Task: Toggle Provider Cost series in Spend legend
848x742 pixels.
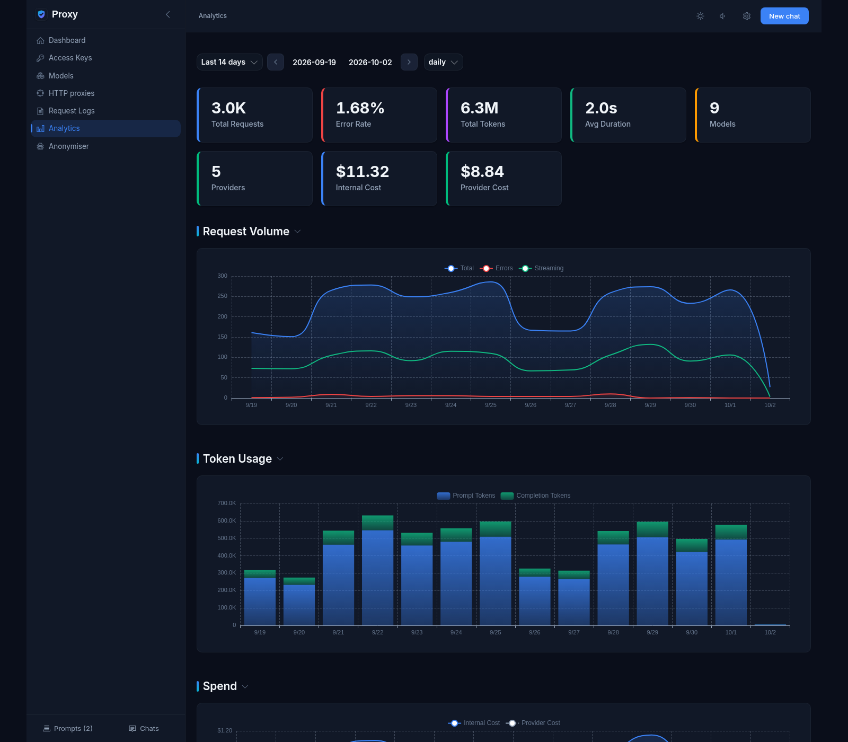Action: 533,723
